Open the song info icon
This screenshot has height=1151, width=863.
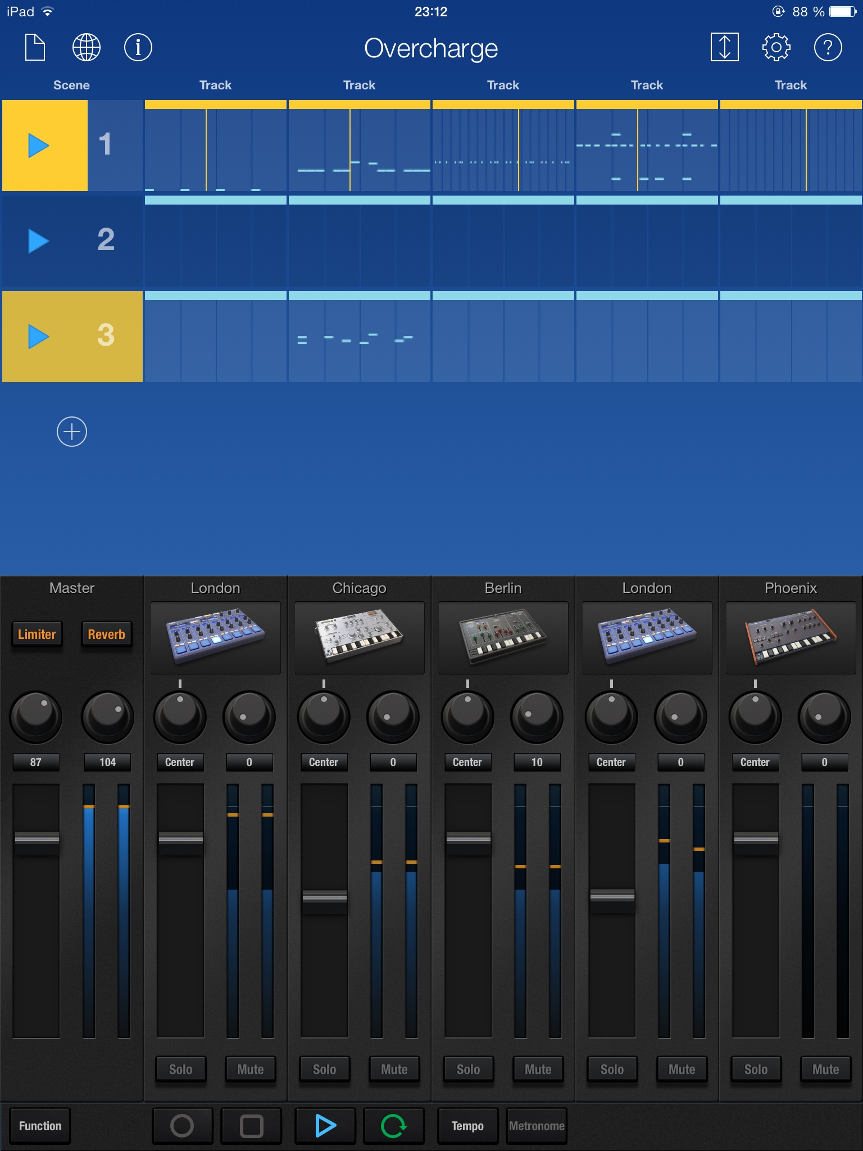pyautogui.click(x=138, y=47)
